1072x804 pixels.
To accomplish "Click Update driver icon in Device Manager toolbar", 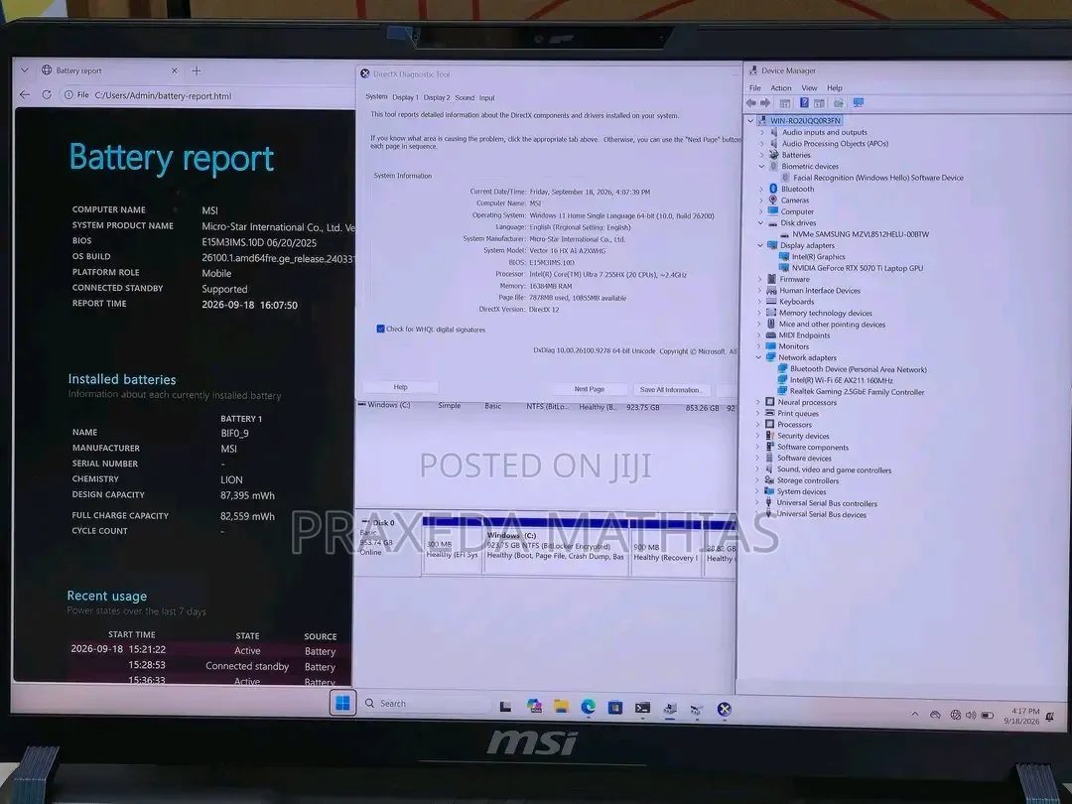I will [x=838, y=103].
